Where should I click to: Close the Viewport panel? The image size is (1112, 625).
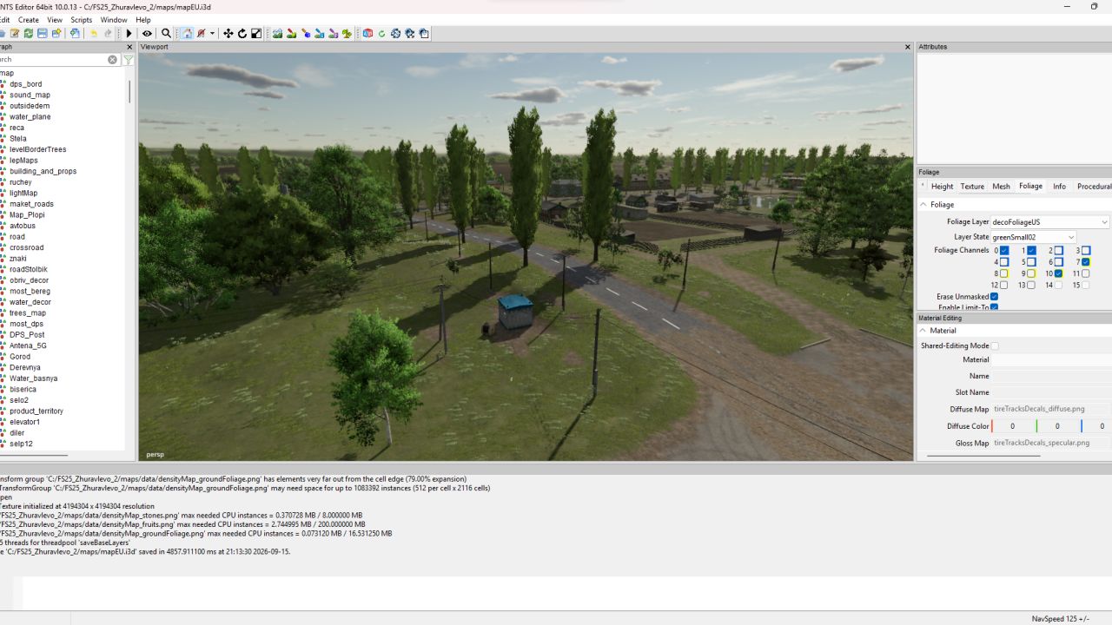[909, 47]
